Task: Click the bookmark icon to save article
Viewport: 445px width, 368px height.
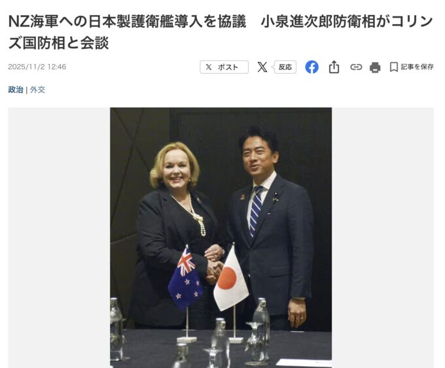Action: (393, 67)
